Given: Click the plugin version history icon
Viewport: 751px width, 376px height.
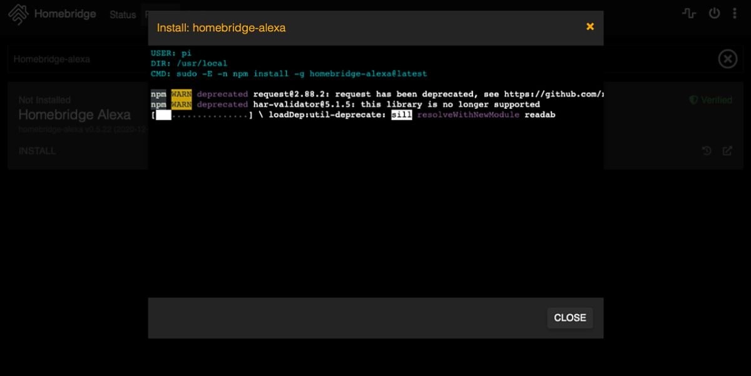Looking at the screenshot, I should click(707, 151).
